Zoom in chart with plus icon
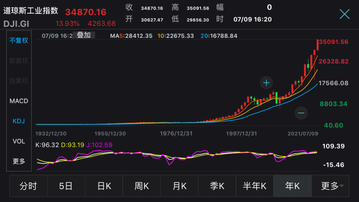Screen dimensions: 359x202 [266, 83]
